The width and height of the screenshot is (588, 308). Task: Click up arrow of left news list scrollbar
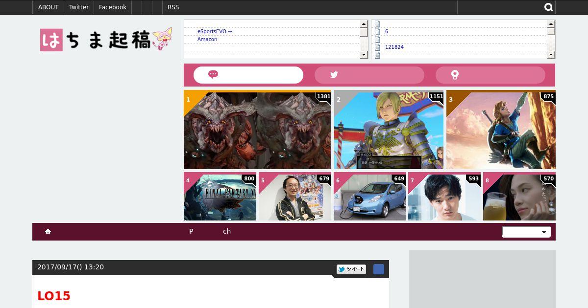(364, 24)
